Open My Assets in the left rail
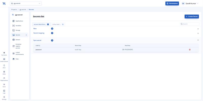The width and height of the screenshot is (203, 101). pyautogui.click(x=4, y=54)
